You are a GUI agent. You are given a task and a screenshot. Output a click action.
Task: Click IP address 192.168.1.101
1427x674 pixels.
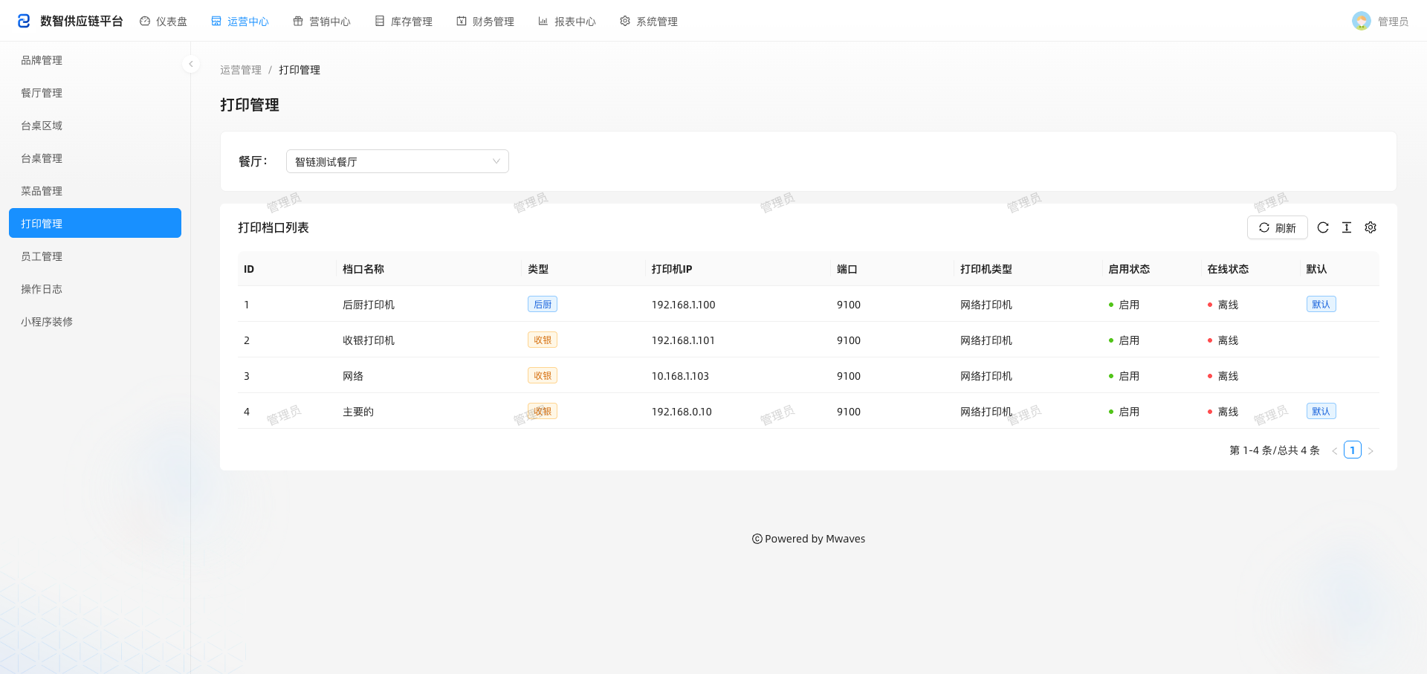[683, 340]
